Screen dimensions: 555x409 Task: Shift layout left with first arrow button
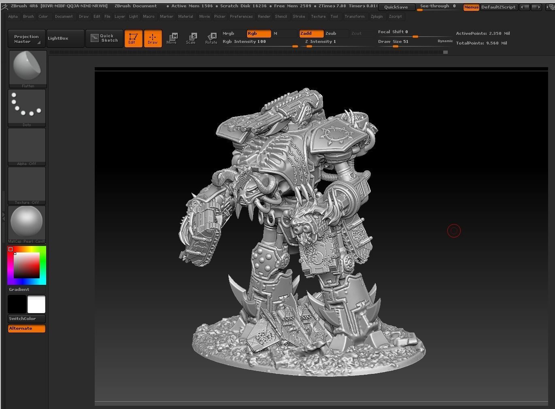524,7
